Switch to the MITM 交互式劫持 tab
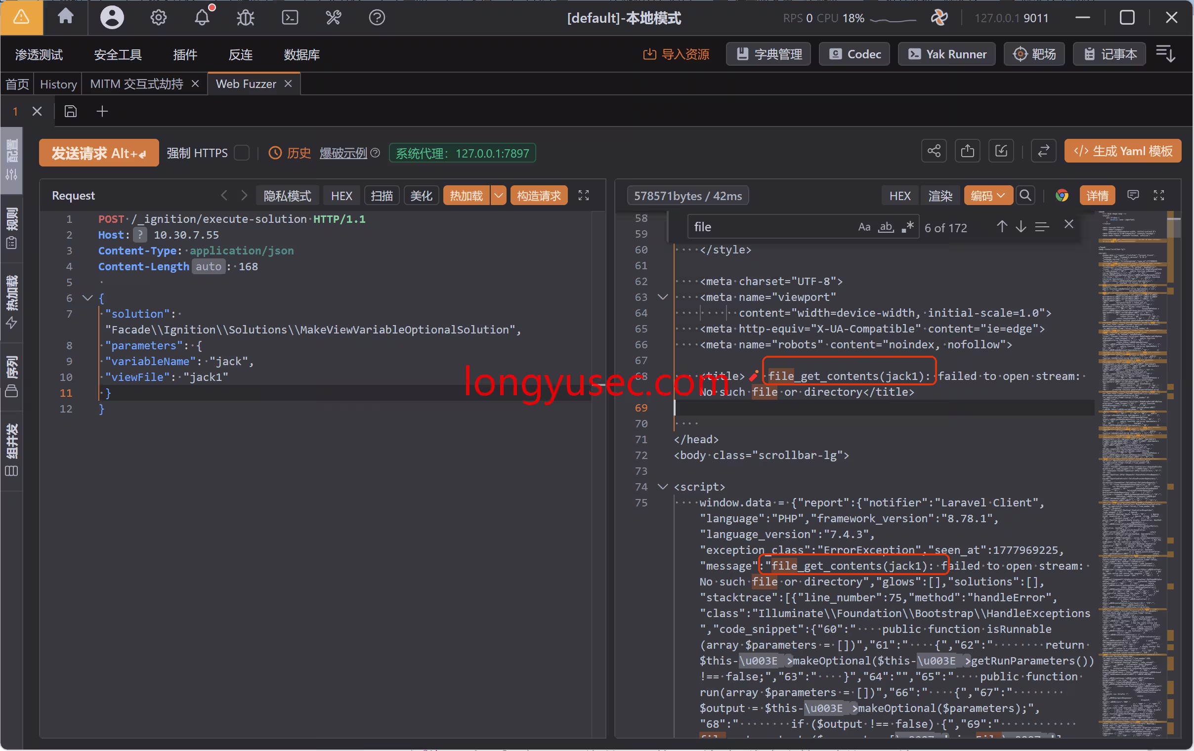Screen dimensions: 1194x751 click(x=136, y=84)
